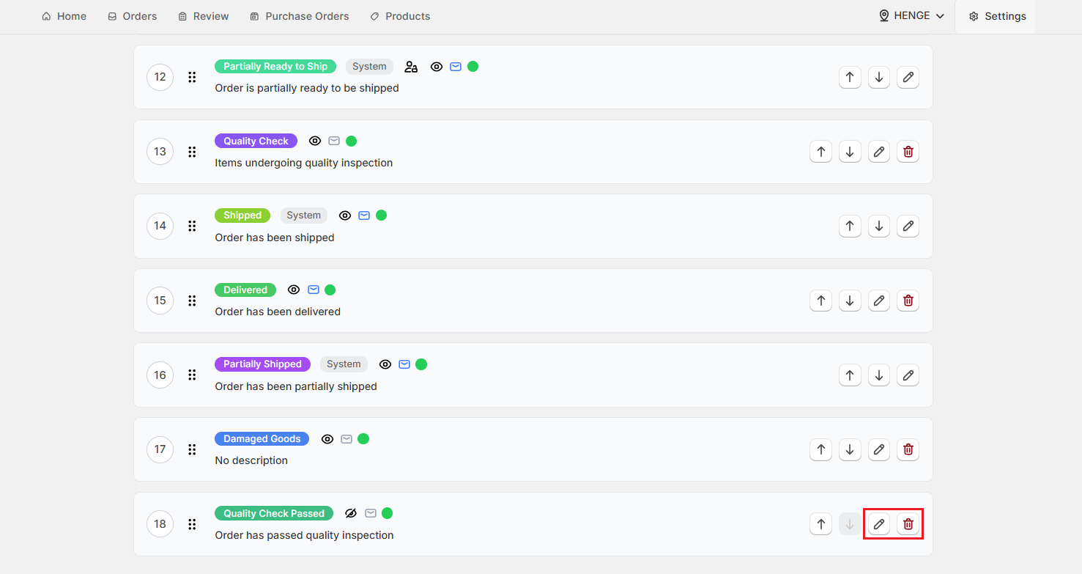Move Delivered status up
1082x574 pixels.
[821, 301]
